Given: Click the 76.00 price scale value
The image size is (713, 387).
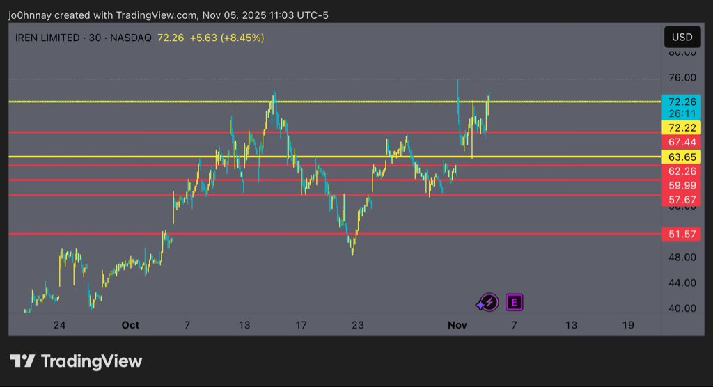Looking at the screenshot, I should (682, 77).
